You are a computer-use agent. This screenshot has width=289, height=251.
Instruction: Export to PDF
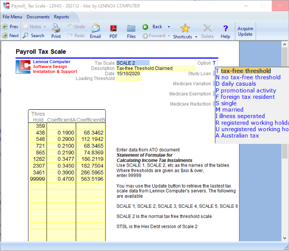(x=113, y=31)
